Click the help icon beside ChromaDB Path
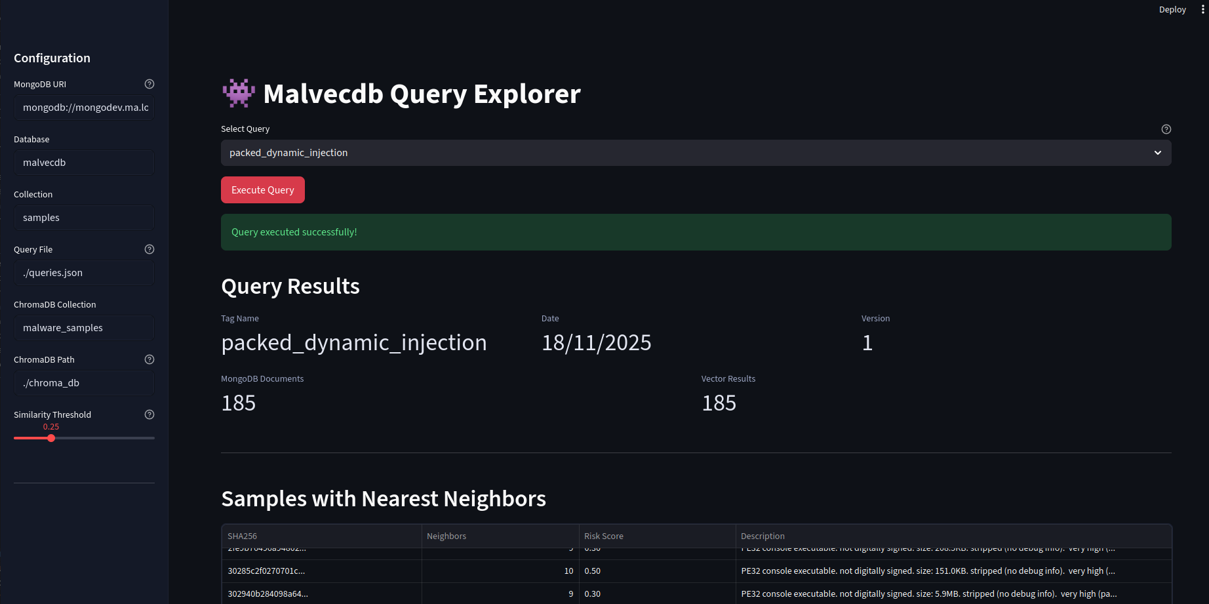Screen dimensions: 1209x604 149,359
